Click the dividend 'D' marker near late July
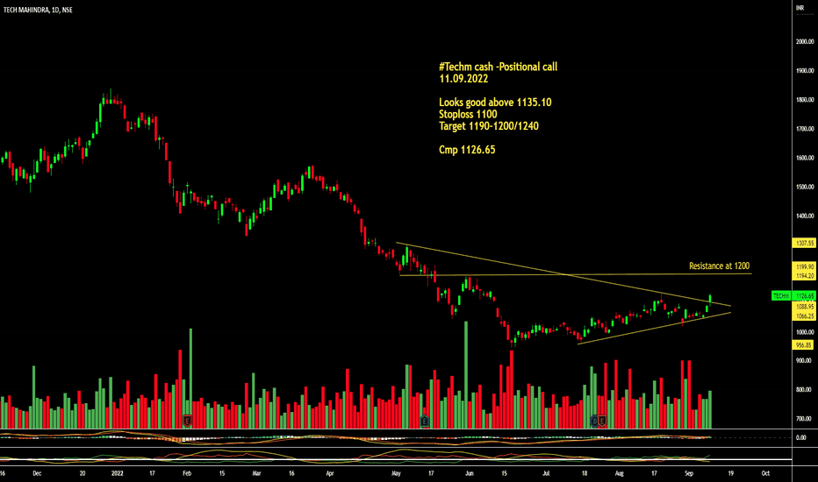818x482 pixels. point(594,420)
